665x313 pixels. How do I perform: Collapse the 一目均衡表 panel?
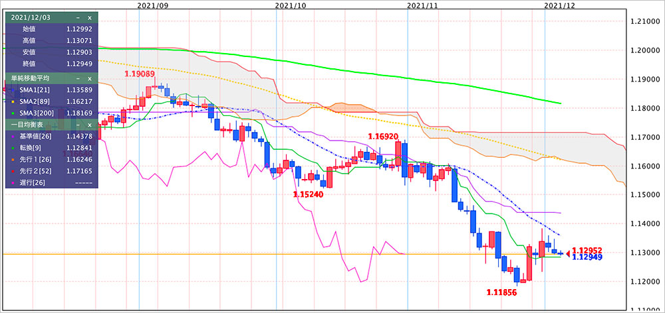78,125
